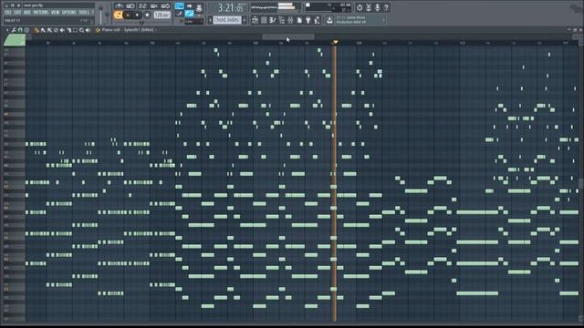
Task: Open the PATTERNS menu
Action: tap(40, 12)
